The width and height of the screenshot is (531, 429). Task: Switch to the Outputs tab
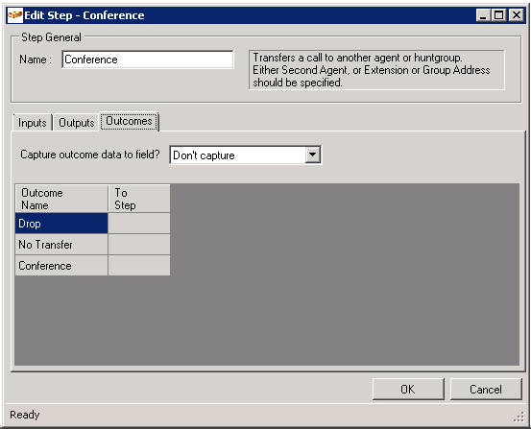(76, 123)
